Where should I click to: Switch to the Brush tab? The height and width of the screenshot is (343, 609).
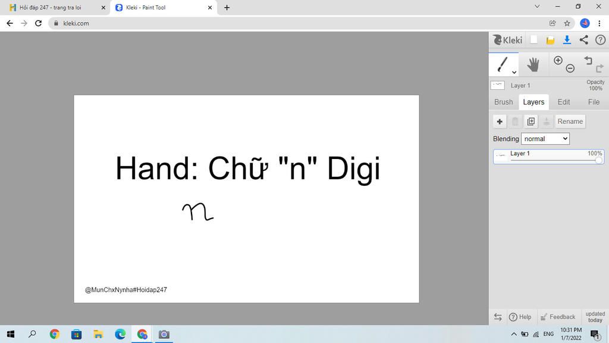point(503,102)
